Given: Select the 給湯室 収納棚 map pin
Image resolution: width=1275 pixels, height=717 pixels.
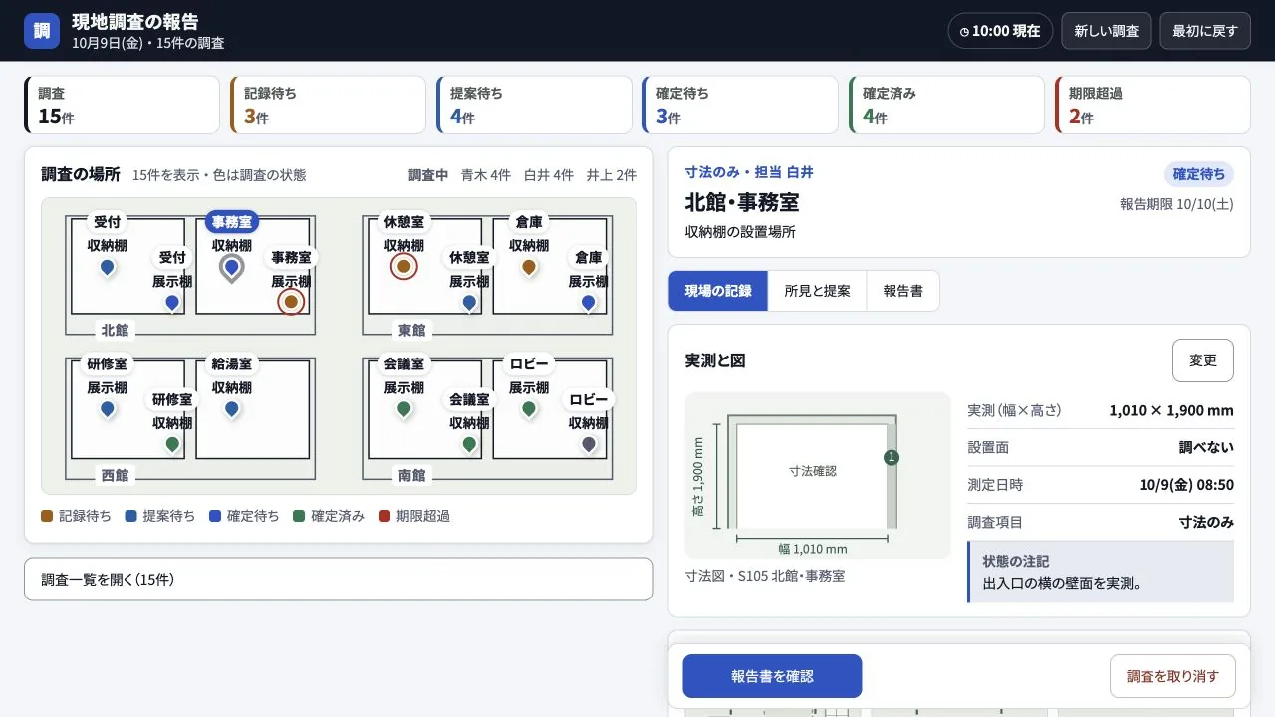Looking at the screenshot, I should (x=232, y=409).
